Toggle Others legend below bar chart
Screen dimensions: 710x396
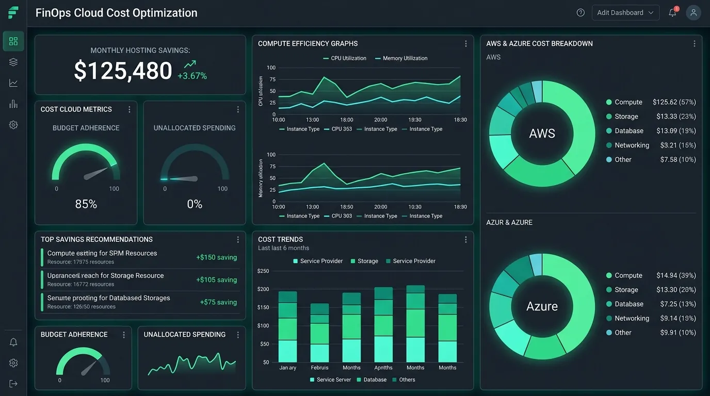tap(404, 379)
